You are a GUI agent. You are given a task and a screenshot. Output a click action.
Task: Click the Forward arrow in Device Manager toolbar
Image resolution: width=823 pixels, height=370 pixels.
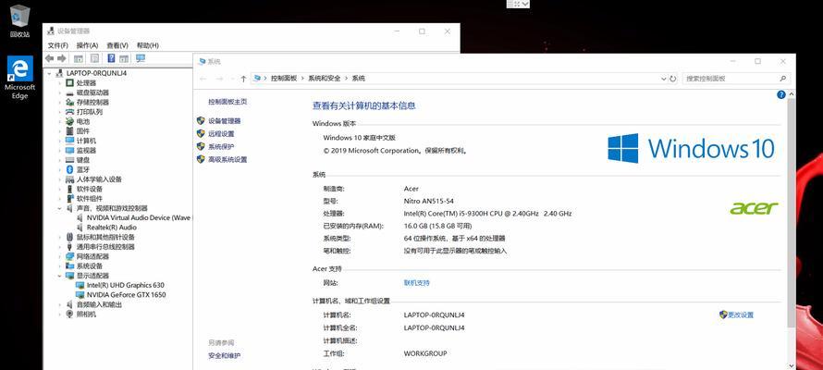(62, 58)
